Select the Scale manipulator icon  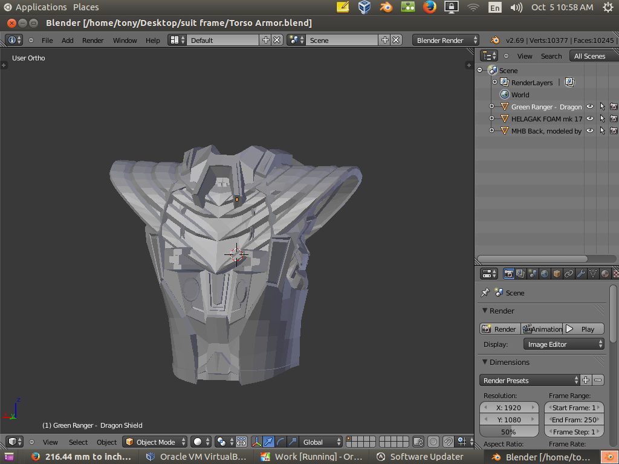coord(292,442)
